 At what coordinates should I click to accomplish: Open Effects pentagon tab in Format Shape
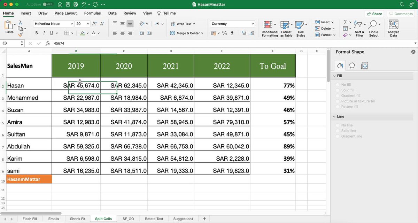click(352, 66)
